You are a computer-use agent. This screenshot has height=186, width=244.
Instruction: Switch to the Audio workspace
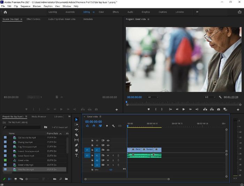(x=130, y=12)
